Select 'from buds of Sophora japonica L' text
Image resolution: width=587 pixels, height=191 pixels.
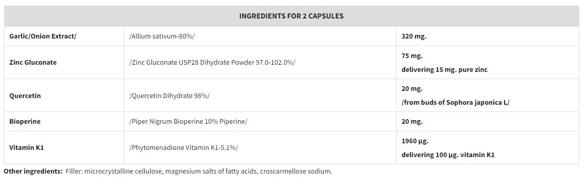tap(455, 103)
